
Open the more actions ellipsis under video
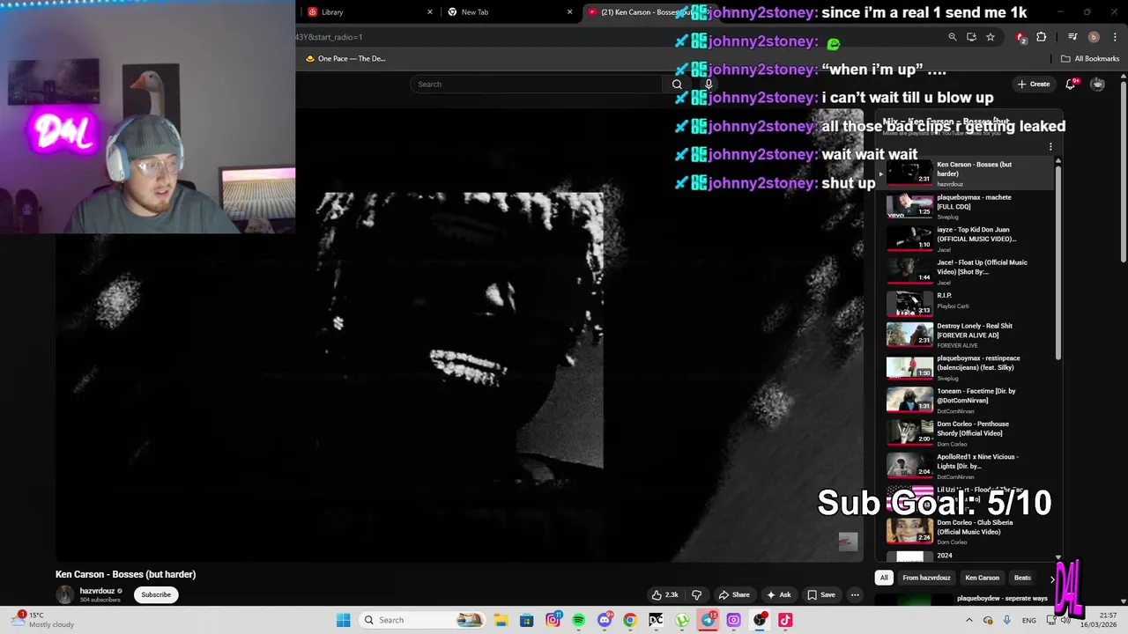tap(855, 594)
